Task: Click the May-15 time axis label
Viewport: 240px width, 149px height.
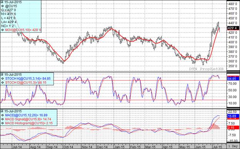Action: [185, 147]
